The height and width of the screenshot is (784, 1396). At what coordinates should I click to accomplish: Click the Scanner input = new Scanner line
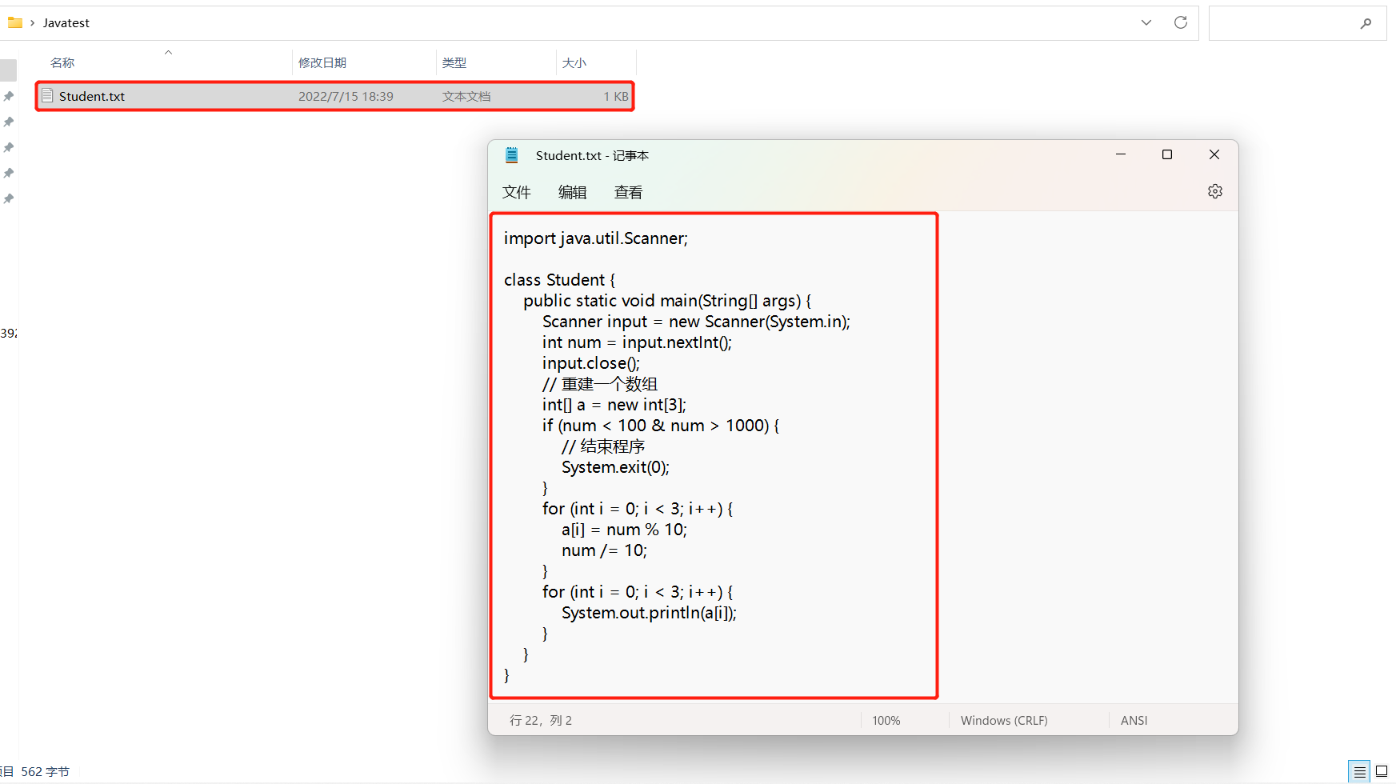(x=696, y=322)
